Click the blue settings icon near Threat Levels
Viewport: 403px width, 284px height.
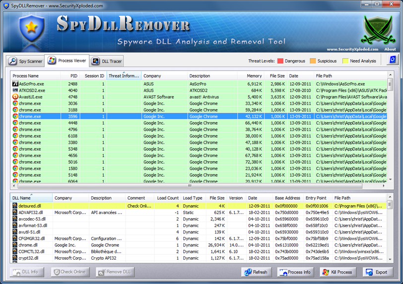(393, 60)
